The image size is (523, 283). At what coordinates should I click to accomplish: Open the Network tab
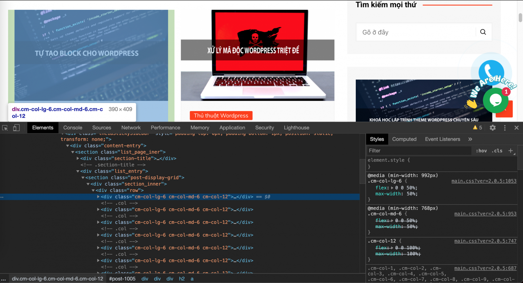coord(131,128)
